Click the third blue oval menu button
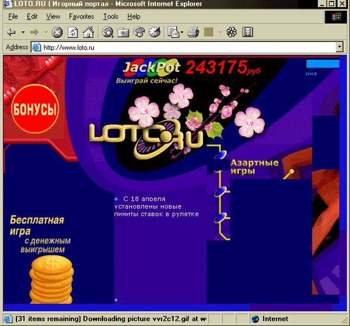 (221, 218)
